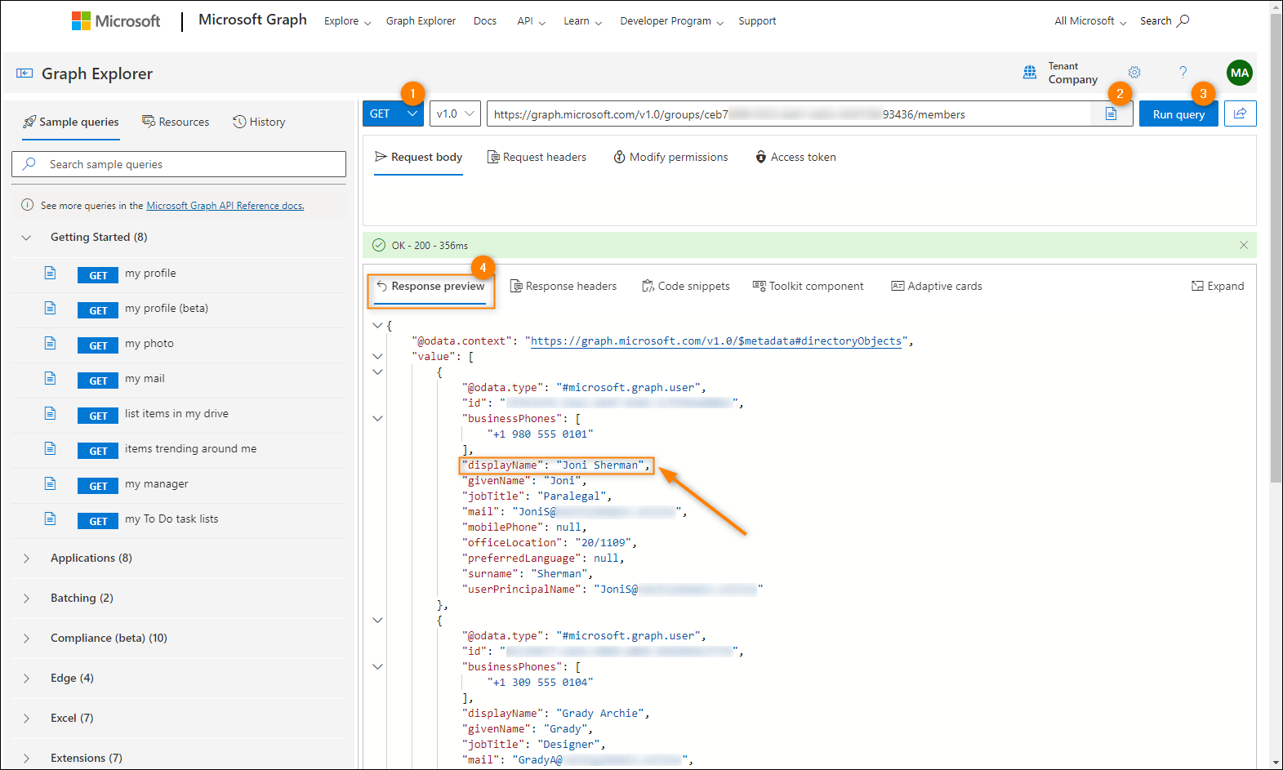Open the MA profile avatar
Viewport: 1283px width, 770px height.
tap(1239, 73)
